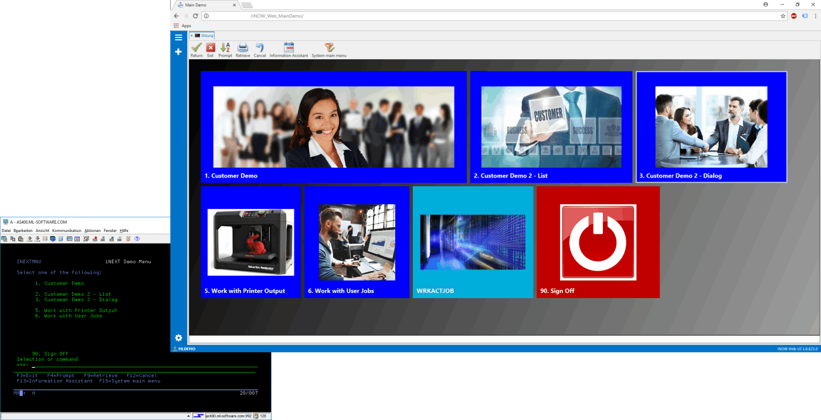Click the color grid icon in AS400 toolbar
Screen dimensions: 821x420
(77, 238)
